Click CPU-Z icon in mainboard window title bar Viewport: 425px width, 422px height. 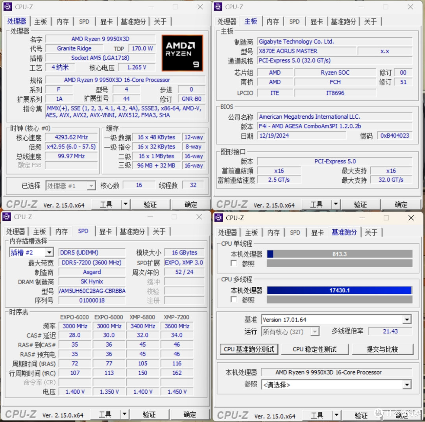(x=218, y=7)
